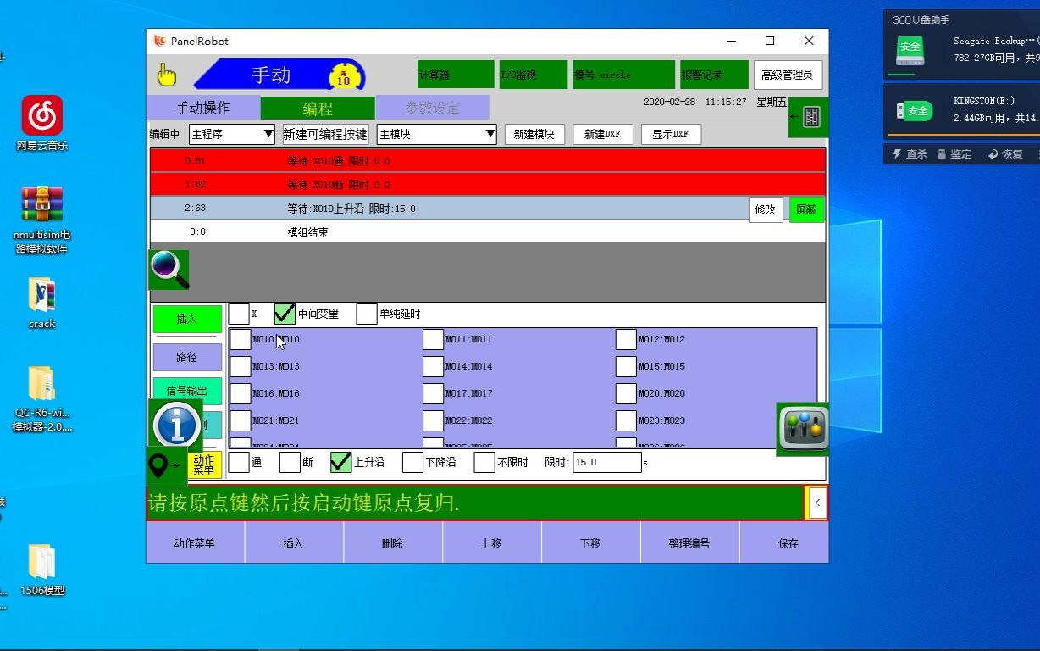Viewport: 1040px width, 651px height.
Task: Check the M011:M011 checkbox
Action: click(x=434, y=339)
